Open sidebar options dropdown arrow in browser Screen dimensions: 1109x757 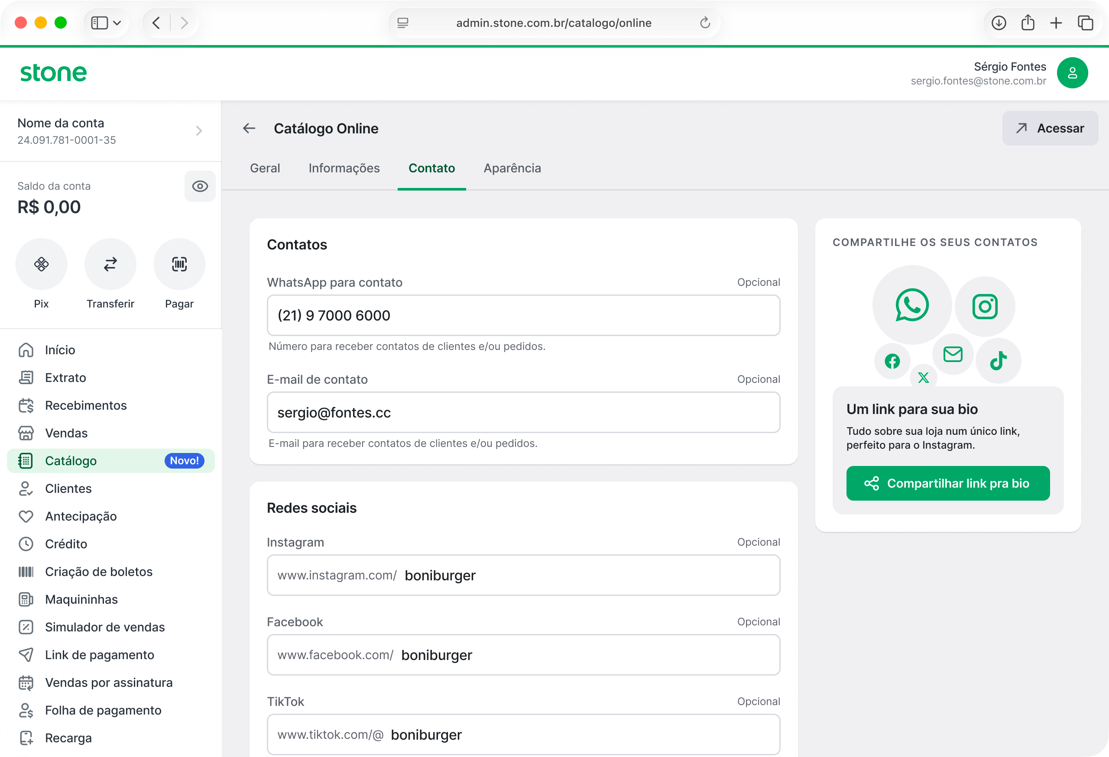117,23
